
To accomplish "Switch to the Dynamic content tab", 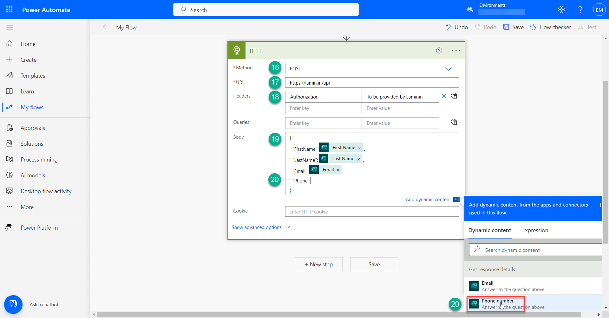I will pos(489,230).
